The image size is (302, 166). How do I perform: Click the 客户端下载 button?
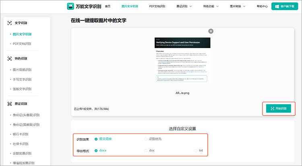tap(285, 6)
